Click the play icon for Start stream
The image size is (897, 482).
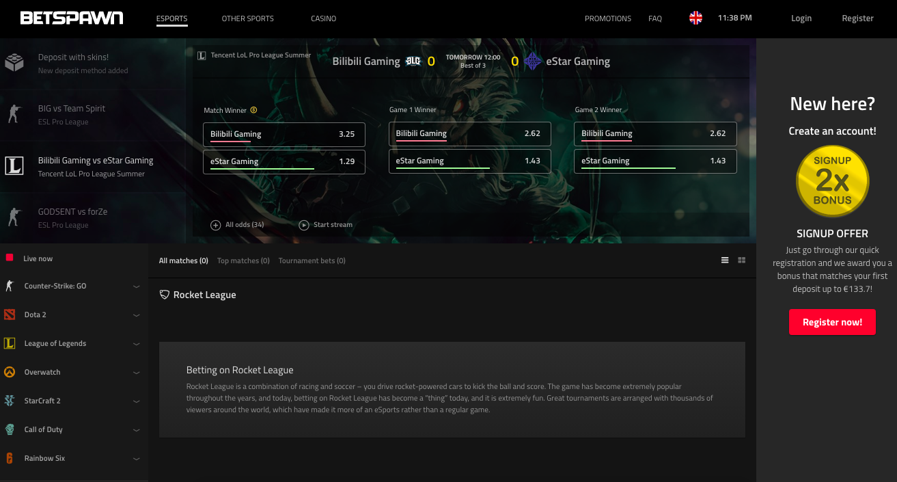[x=304, y=225]
